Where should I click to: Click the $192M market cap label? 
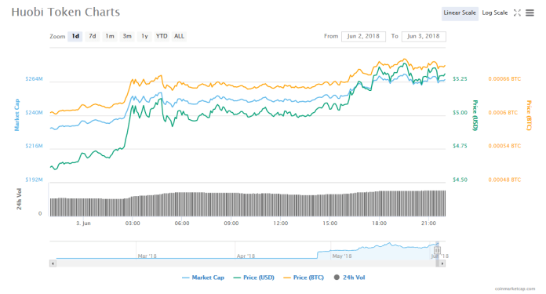click(35, 180)
